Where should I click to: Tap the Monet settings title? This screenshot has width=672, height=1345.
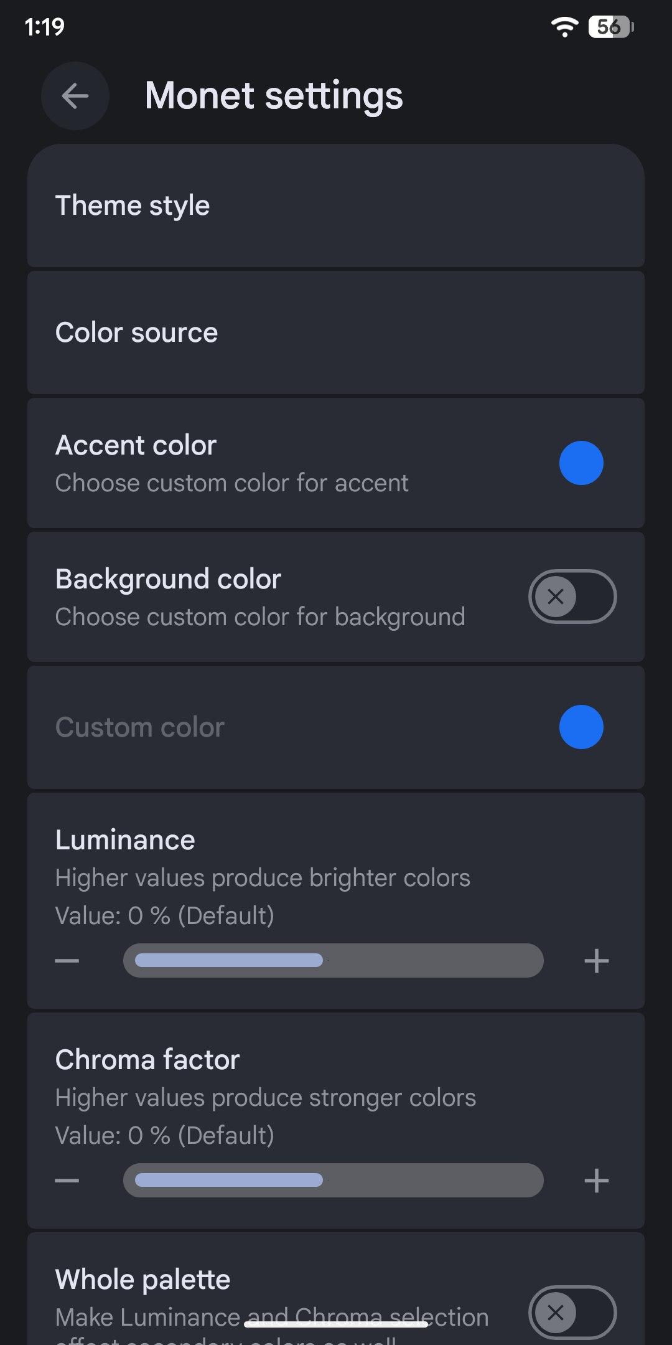click(274, 96)
